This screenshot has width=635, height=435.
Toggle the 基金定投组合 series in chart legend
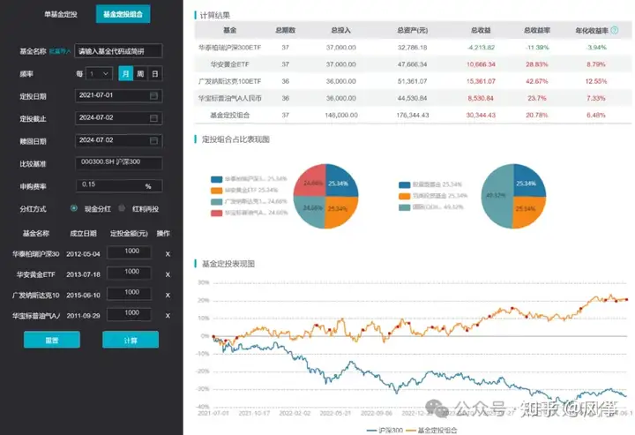431,430
